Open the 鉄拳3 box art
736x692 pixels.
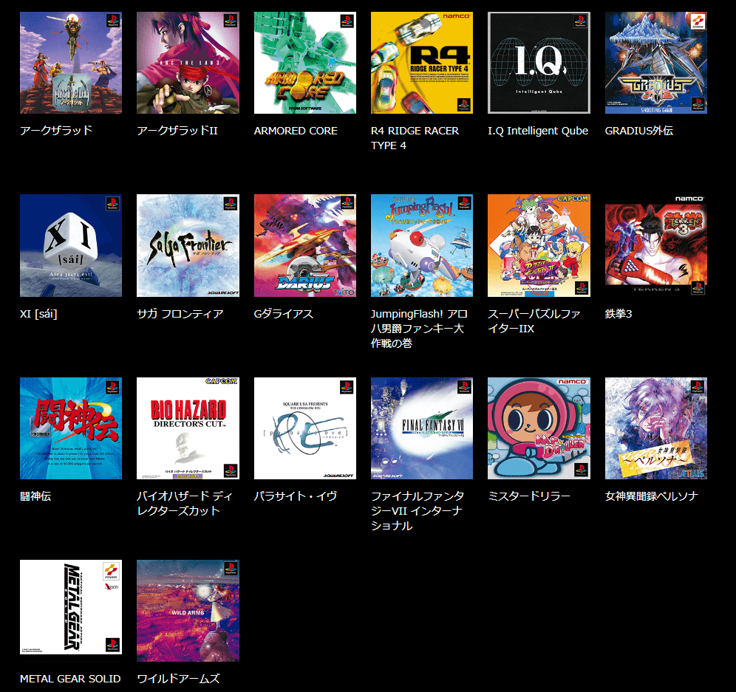coord(655,244)
